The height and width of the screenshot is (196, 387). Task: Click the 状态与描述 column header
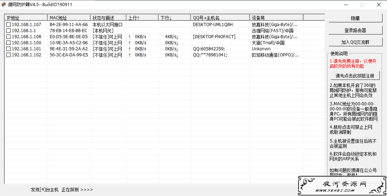(108, 18)
